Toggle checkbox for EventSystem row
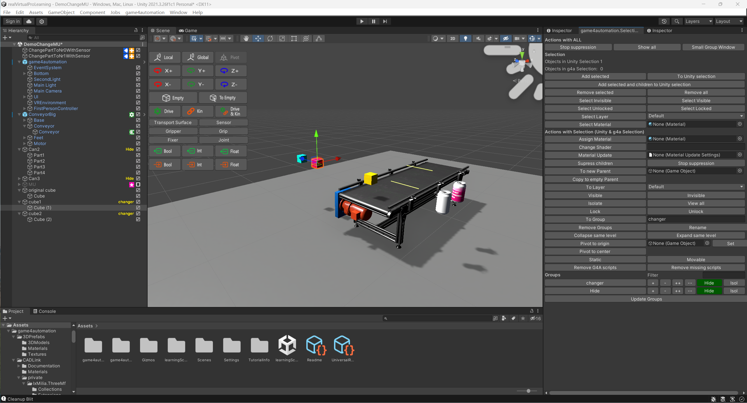747x403 pixels. (x=138, y=68)
